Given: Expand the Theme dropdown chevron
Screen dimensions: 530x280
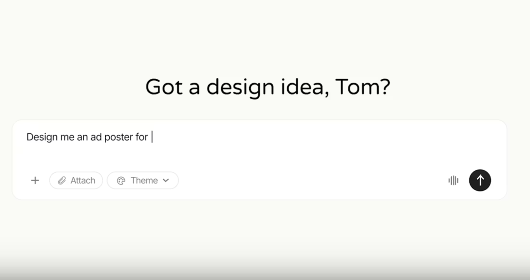Looking at the screenshot, I should 166,180.
